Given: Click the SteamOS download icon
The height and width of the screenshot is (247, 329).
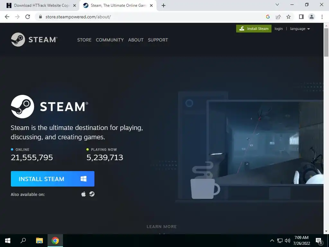Looking at the screenshot, I should 92,194.
